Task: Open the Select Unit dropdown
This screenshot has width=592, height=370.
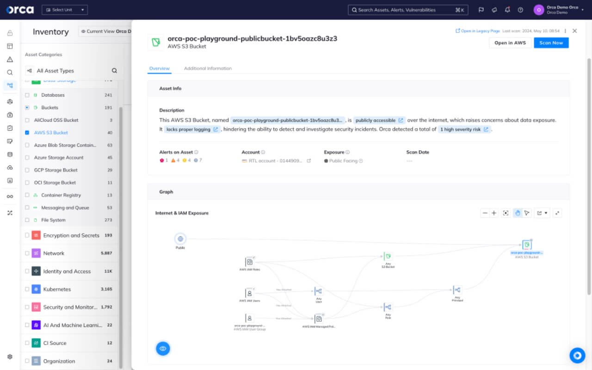Action: tap(64, 10)
